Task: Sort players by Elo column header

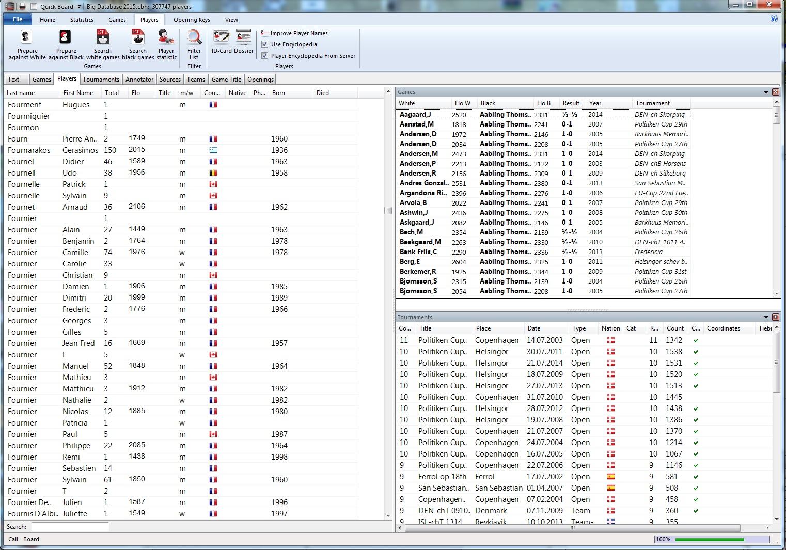Action: (x=136, y=93)
